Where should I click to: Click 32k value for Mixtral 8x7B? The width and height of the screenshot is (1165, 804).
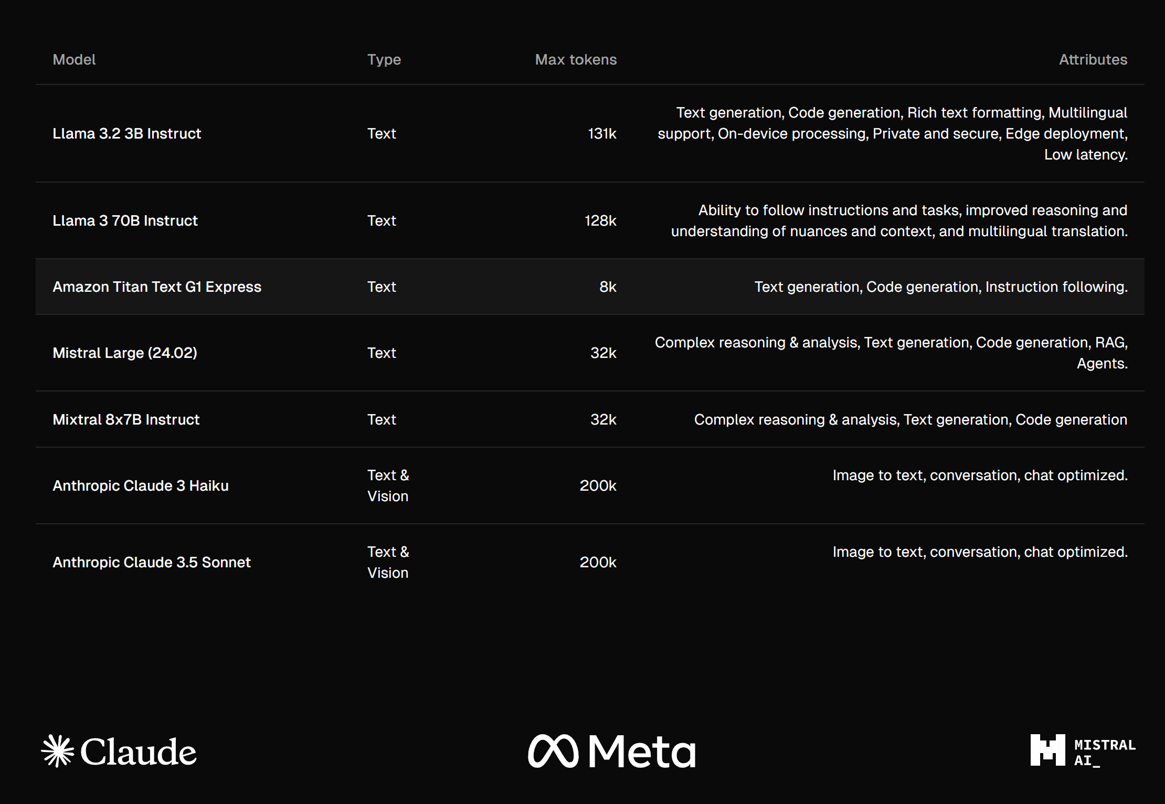point(603,419)
